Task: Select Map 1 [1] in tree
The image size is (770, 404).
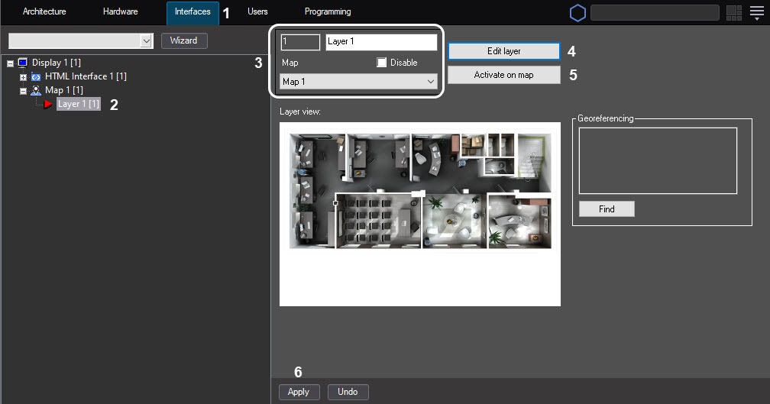Action: (x=64, y=90)
